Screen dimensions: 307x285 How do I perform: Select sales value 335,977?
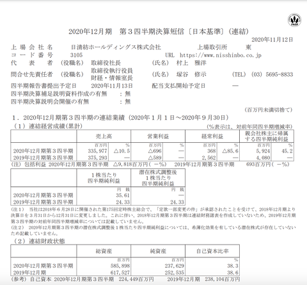(x=97, y=151)
